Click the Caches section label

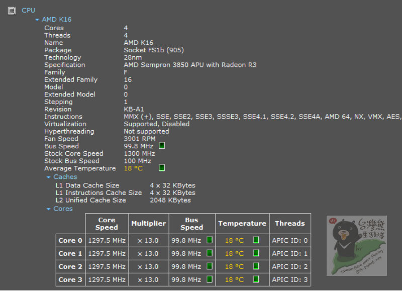point(65,177)
